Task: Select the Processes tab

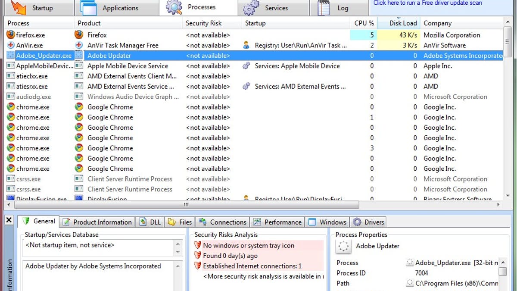Action: tap(198, 8)
